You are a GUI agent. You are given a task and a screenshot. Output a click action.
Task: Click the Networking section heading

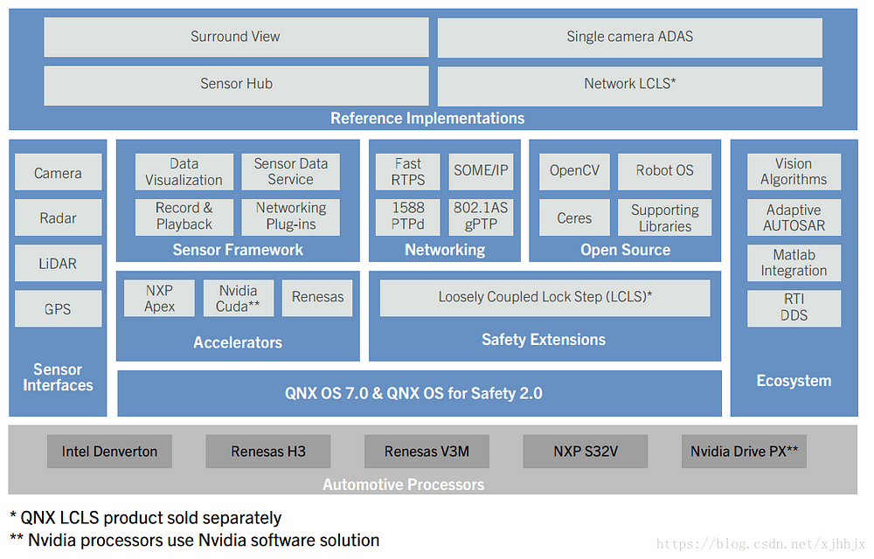445,250
